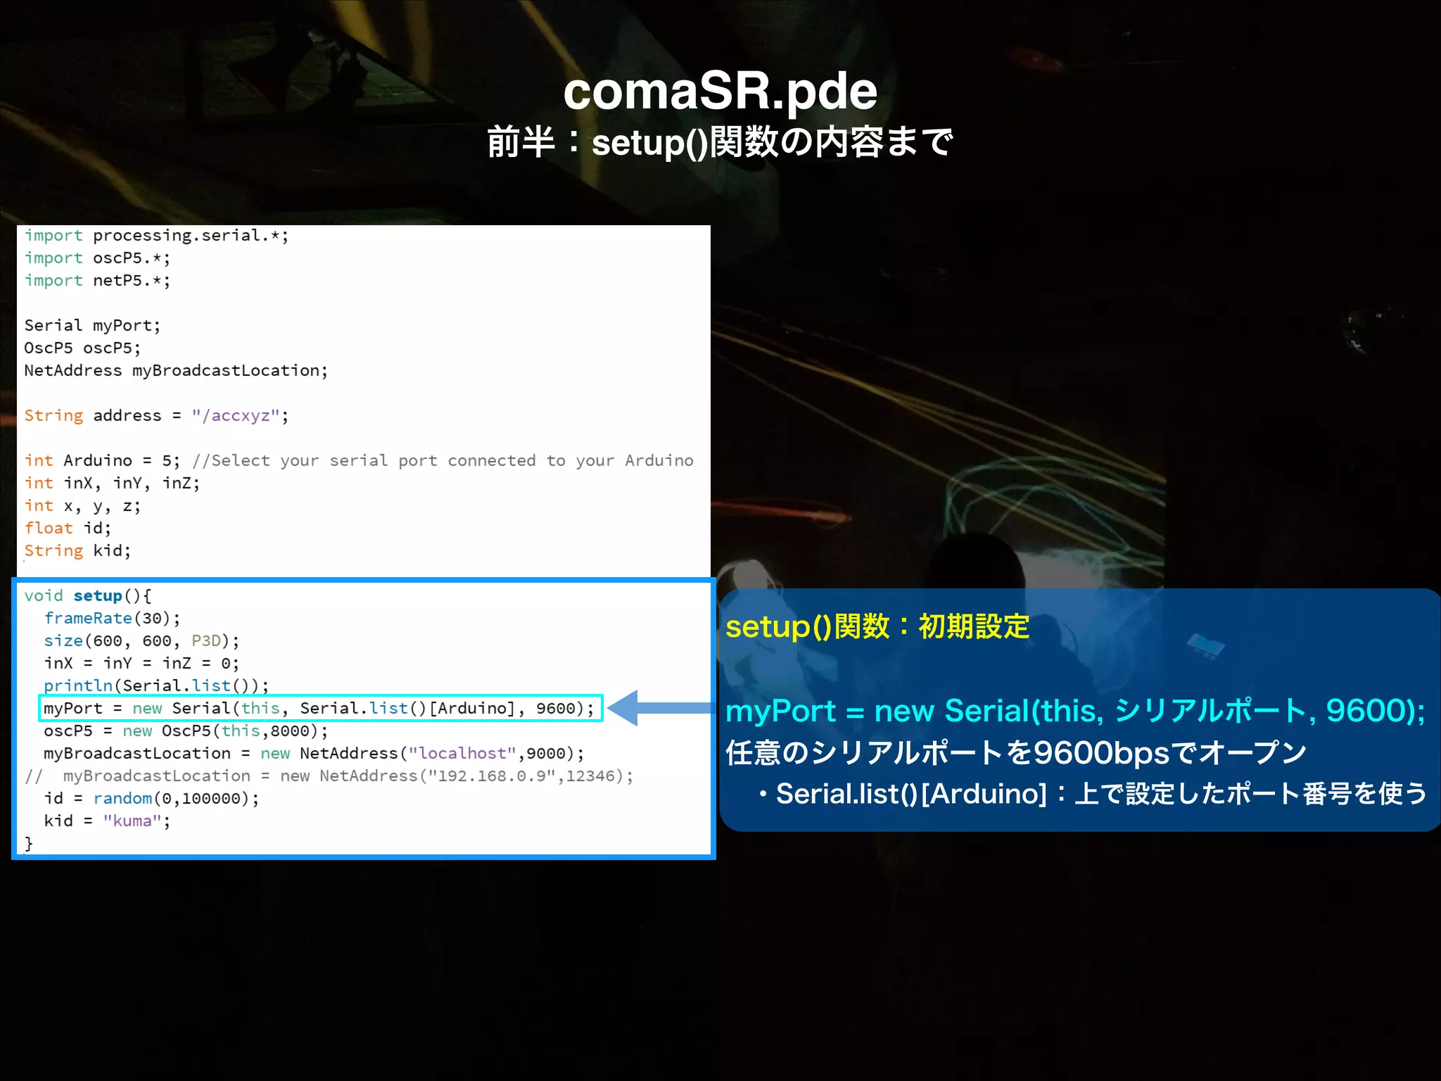Image resolution: width=1441 pixels, height=1081 pixels.
Task: Click the text '任意のシリアルポートを9600bpsでオープン'
Action: [x=1016, y=753]
